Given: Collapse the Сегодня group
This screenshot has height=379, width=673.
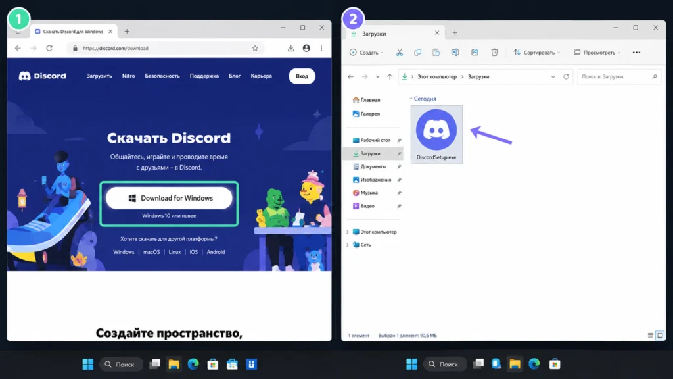Looking at the screenshot, I should click(411, 99).
